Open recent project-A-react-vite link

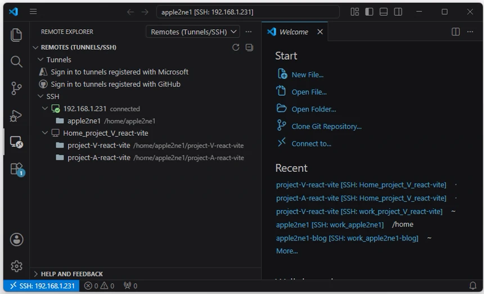click(361, 198)
